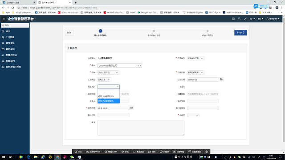Click 查看调试 view debug in toolbar

[x=138, y=152]
